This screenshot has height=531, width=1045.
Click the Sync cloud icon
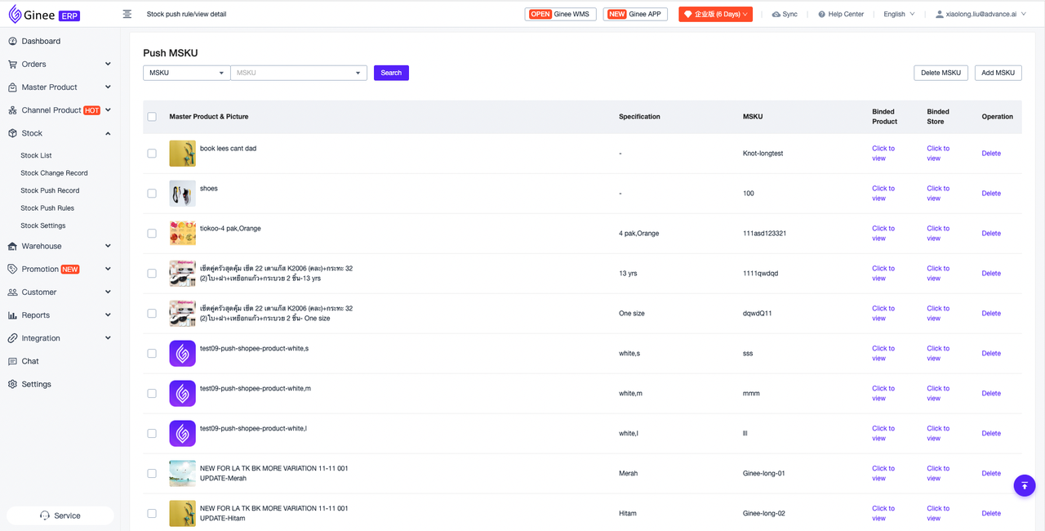tap(776, 15)
